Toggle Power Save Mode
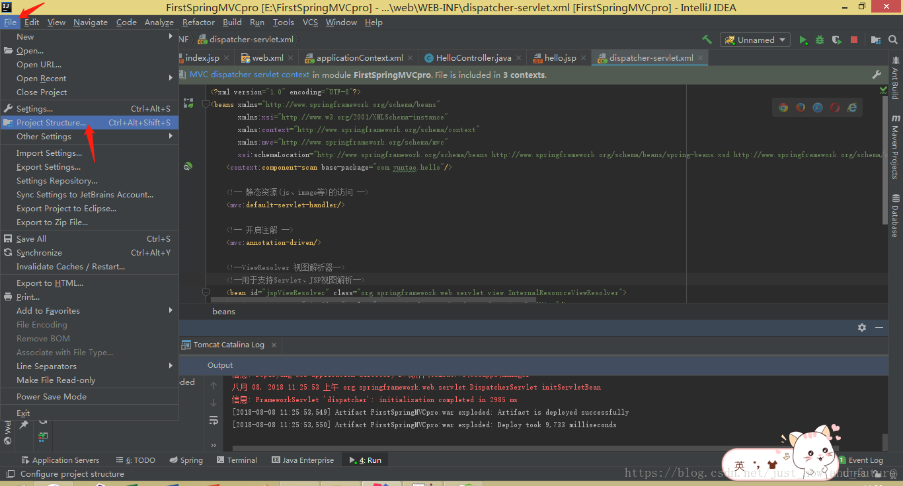Viewport: 903px width, 486px height. click(x=89, y=397)
